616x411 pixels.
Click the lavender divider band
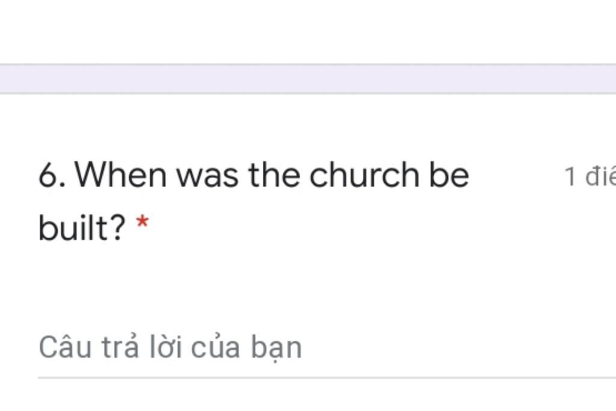308,79
